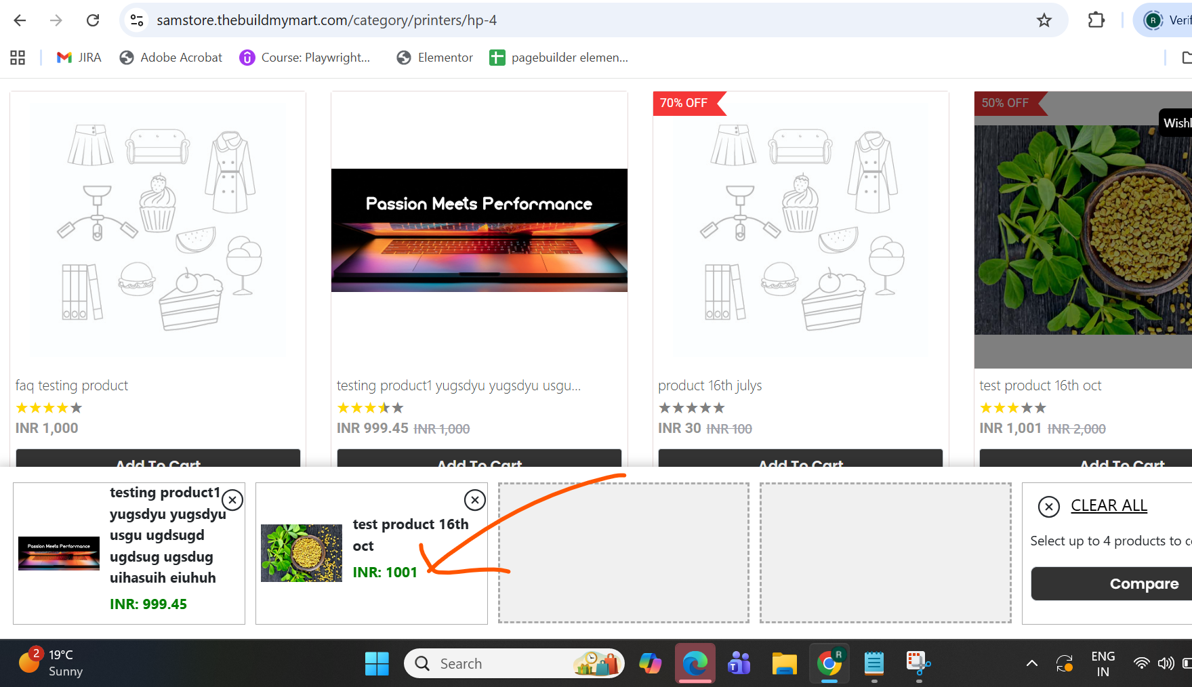The image size is (1192, 687).
Task: Click the taskbar Search box
Action: [x=514, y=664]
